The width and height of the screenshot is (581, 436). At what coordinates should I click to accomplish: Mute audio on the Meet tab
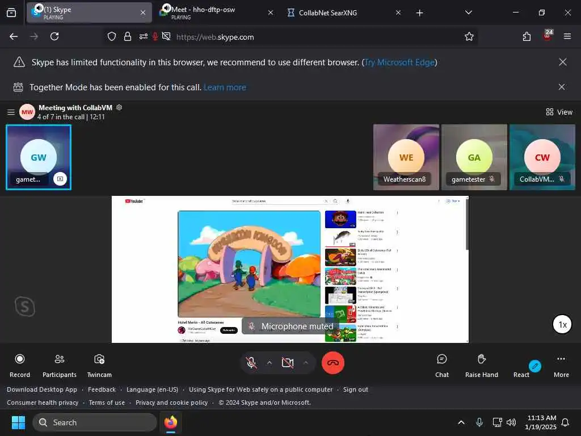tap(167, 8)
